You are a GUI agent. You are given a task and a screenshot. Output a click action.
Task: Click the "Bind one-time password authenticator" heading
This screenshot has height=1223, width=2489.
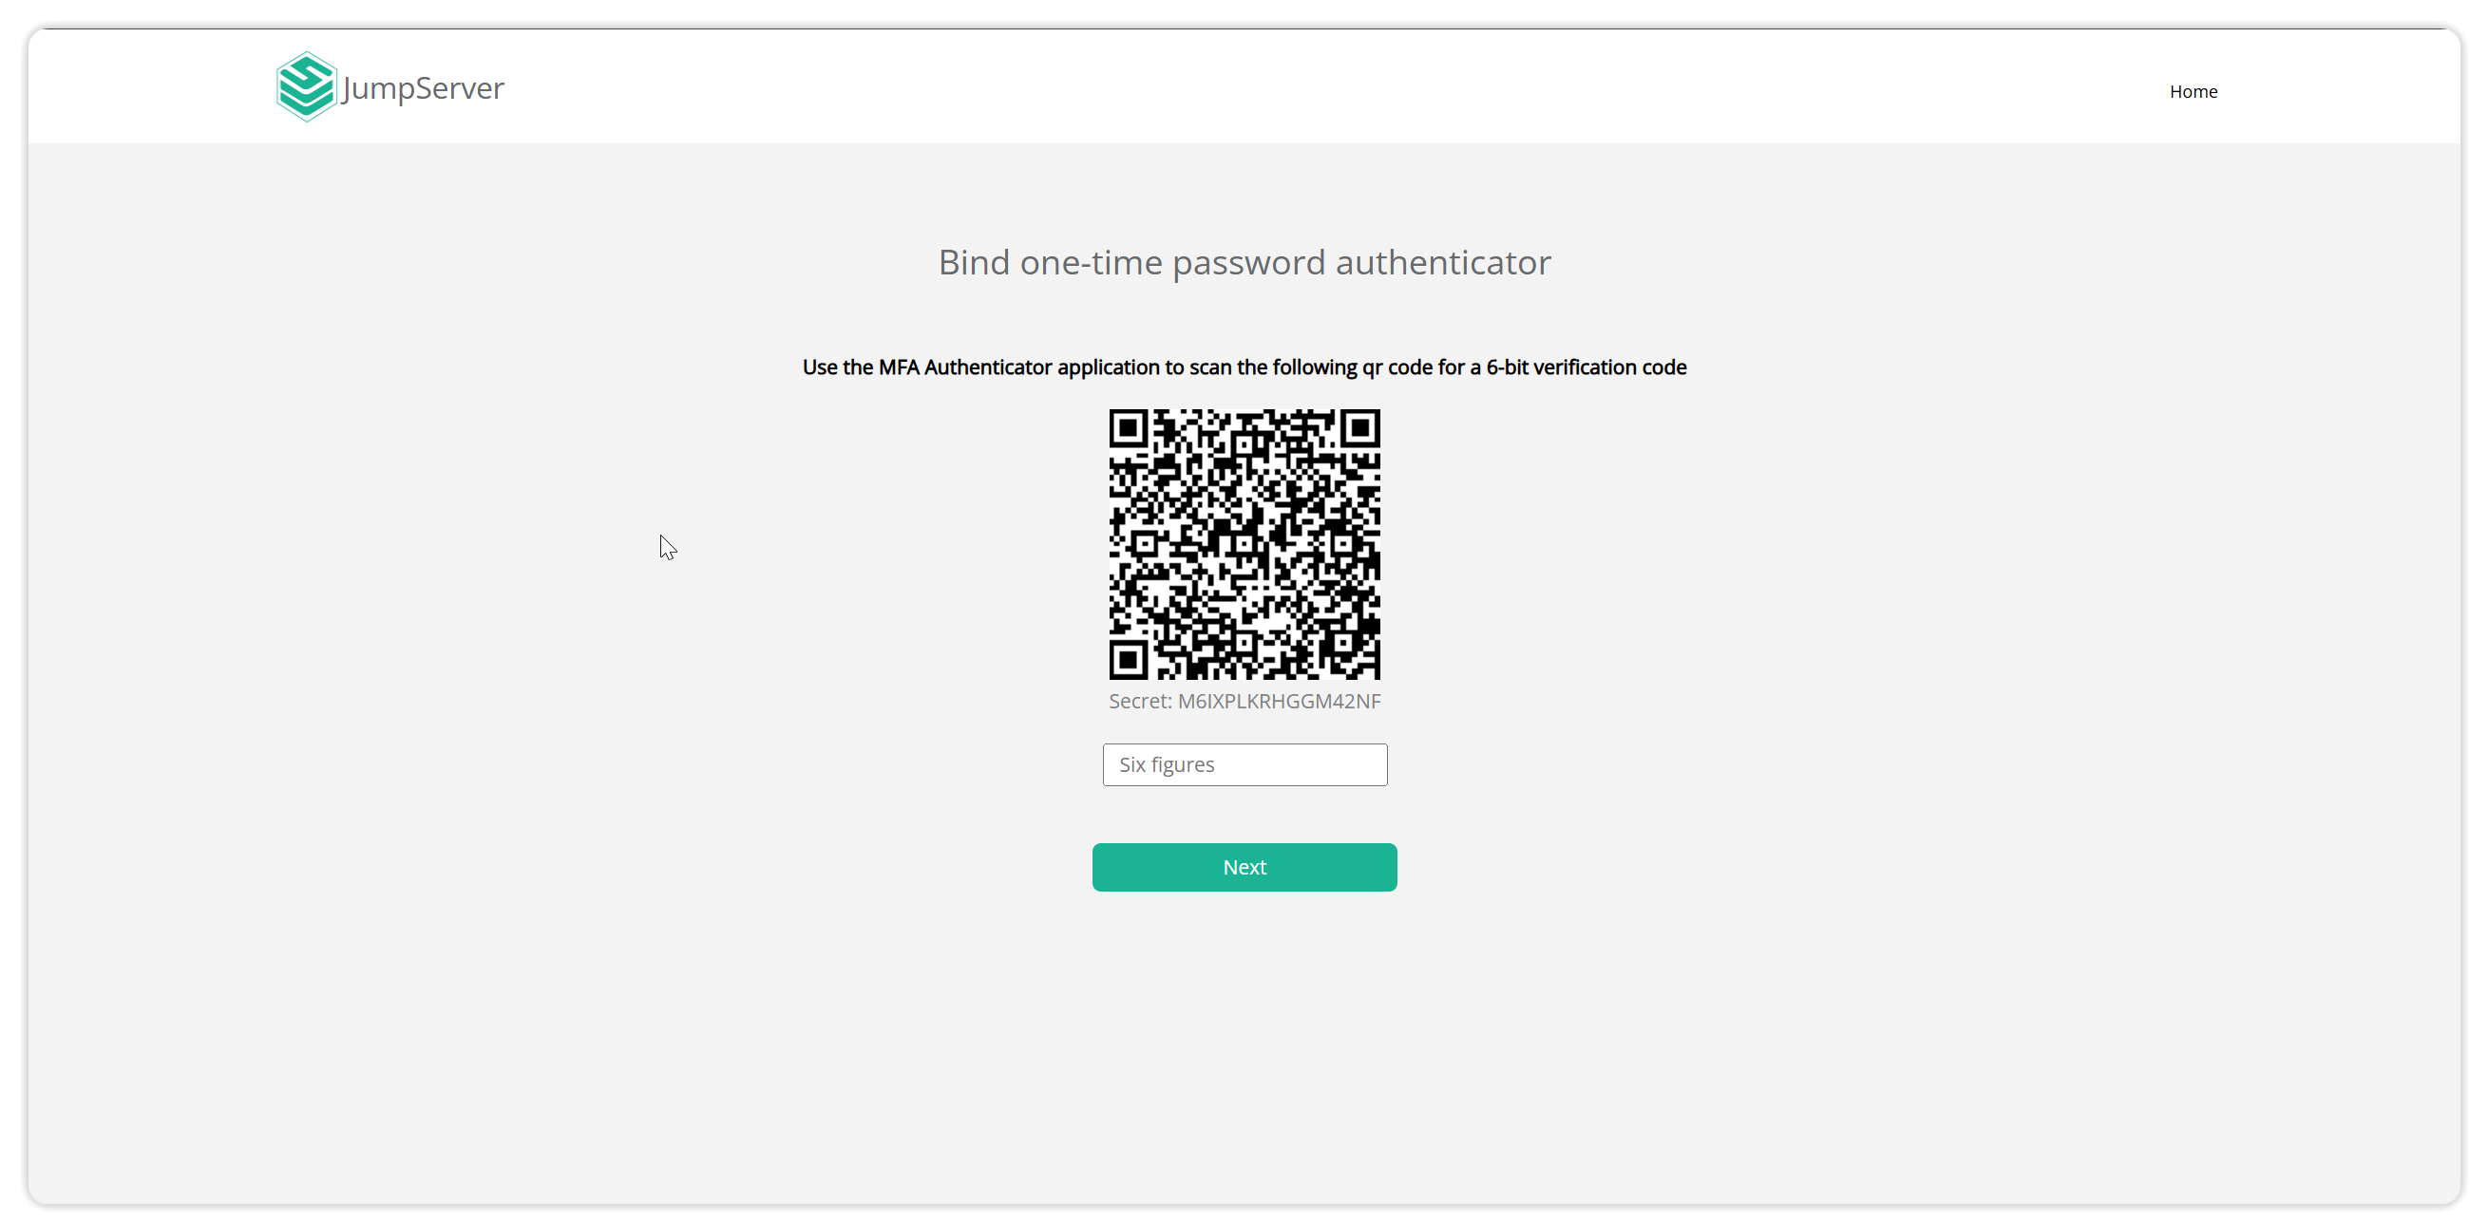pyautogui.click(x=1244, y=263)
